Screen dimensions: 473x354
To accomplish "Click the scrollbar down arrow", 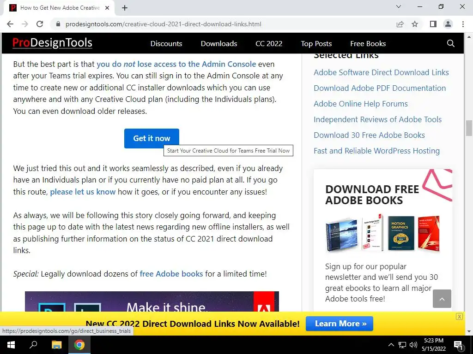I will pyautogui.click(x=469, y=331).
